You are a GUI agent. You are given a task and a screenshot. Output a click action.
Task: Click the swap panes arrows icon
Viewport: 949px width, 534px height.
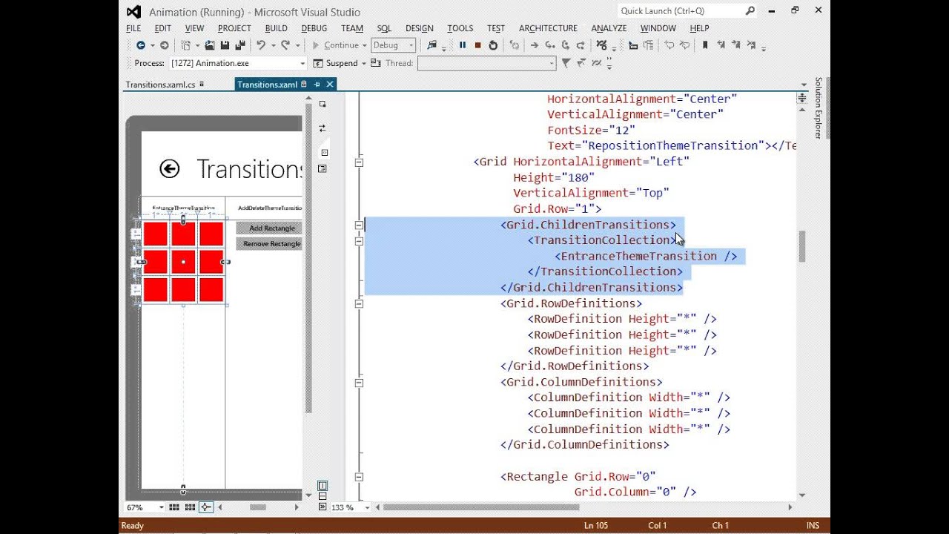coord(323,128)
